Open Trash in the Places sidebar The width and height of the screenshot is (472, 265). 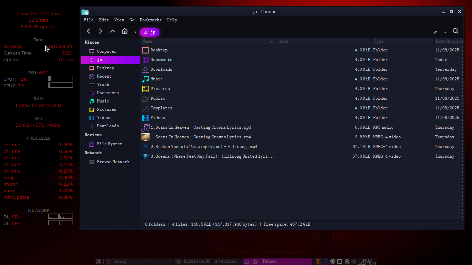[x=103, y=85]
